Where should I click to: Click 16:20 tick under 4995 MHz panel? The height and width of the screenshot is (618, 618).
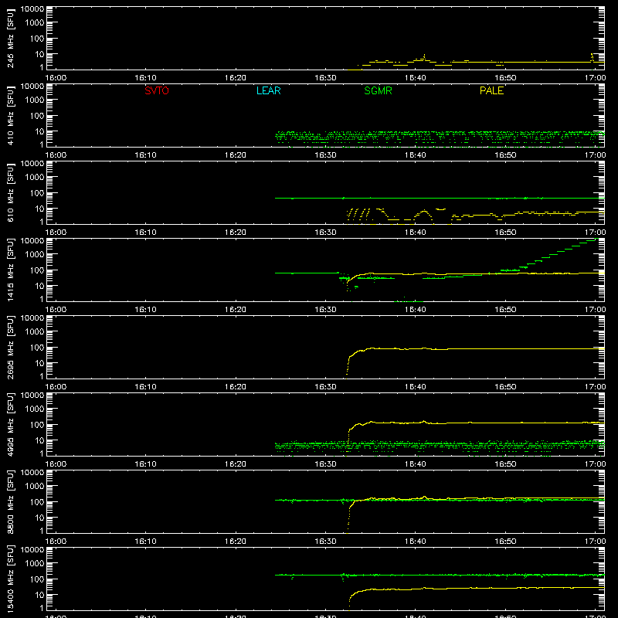point(236,464)
